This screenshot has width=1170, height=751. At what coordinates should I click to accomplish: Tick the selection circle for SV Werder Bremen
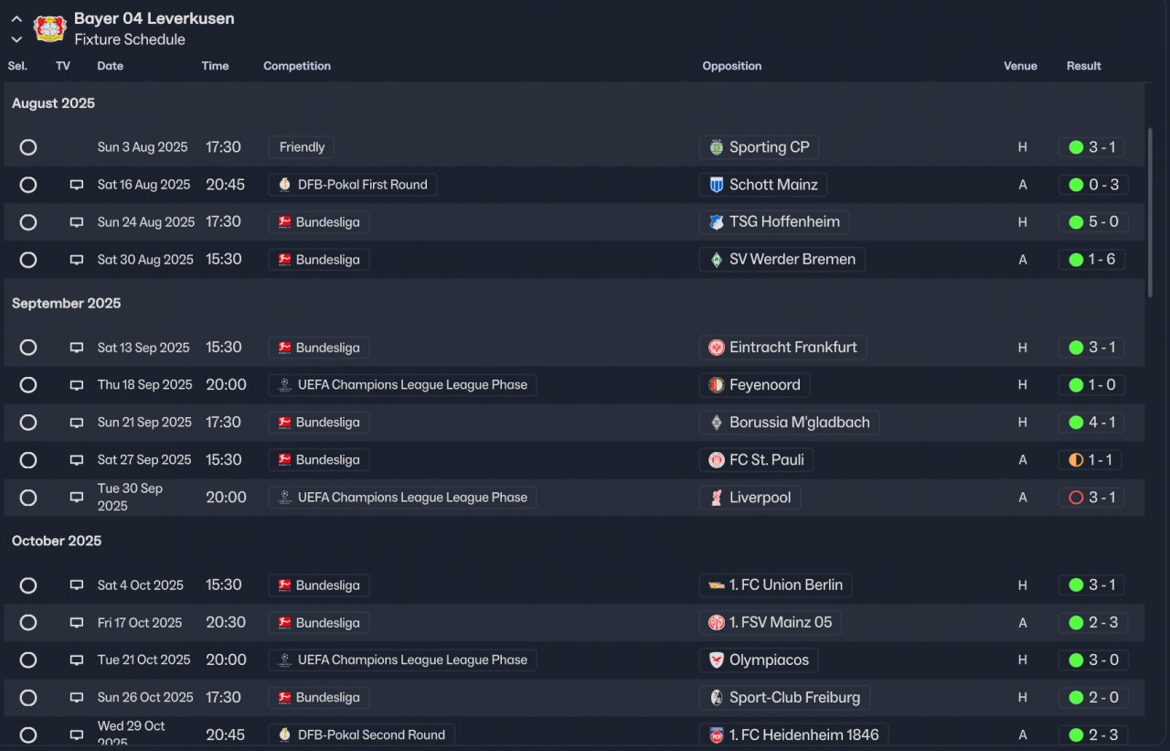[x=28, y=260]
